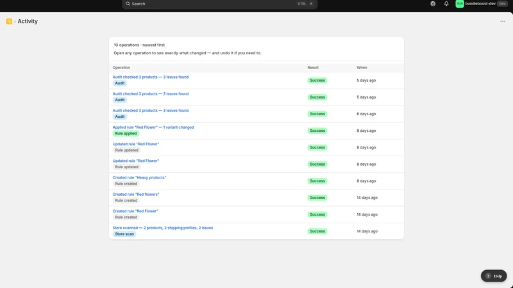Open Created rule "Red flowers" operation
This screenshot has width=513, height=288.
coord(136,195)
